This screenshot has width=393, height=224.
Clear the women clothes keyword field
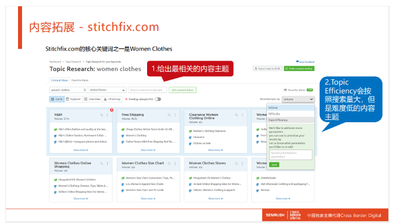pyautogui.click(x=85, y=90)
